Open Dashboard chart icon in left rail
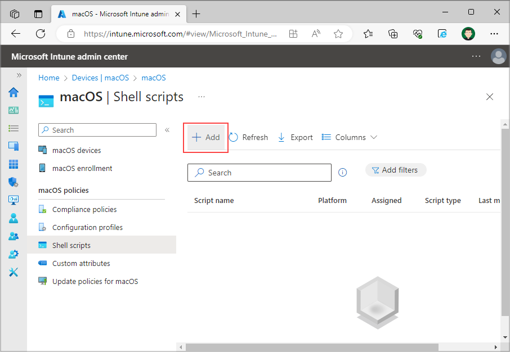 coord(14,110)
